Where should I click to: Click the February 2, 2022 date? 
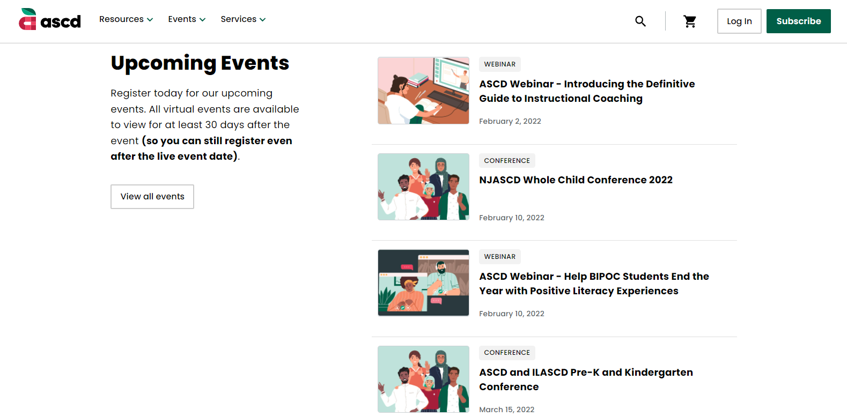coord(510,121)
